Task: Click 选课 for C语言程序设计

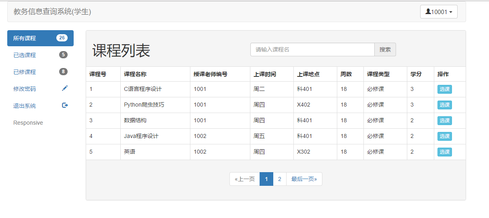Action: point(445,89)
